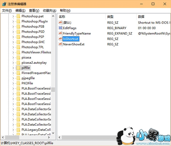Click the status bar registry path
Viewport: 171px width, 146px height.
click(27, 143)
